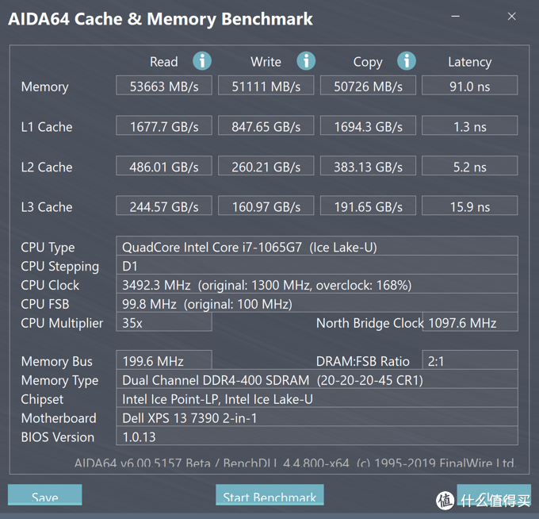The width and height of the screenshot is (539, 519).
Task: Click the info icon beside Write
Action: point(306,61)
